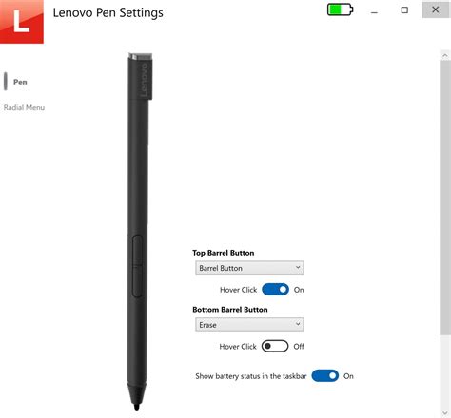Maximize the Lenovo Pen Settings window

(x=404, y=10)
